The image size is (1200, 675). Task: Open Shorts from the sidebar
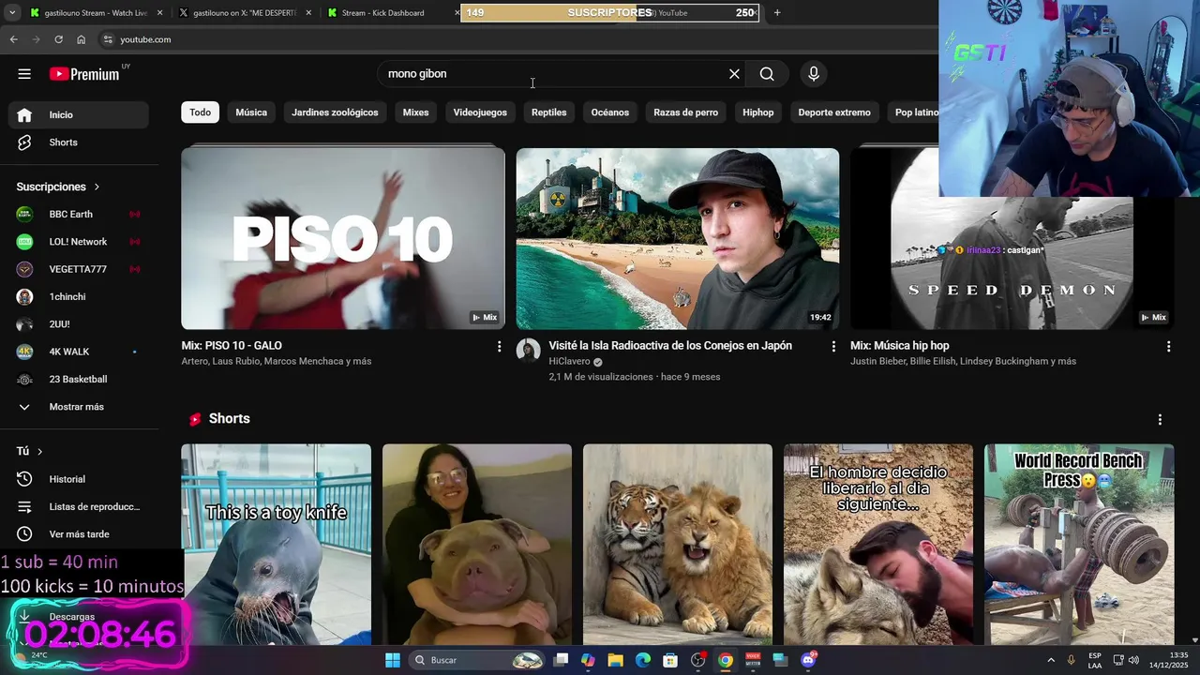(79, 142)
